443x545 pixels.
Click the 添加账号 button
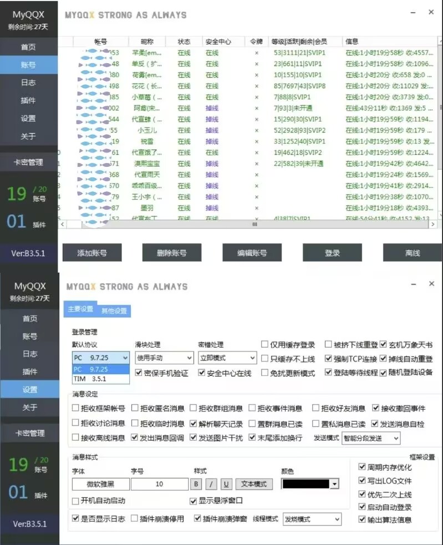pos(91,253)
